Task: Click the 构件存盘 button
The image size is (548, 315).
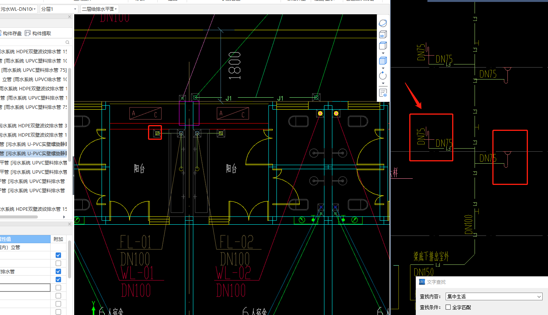Action: click(10, 34)
